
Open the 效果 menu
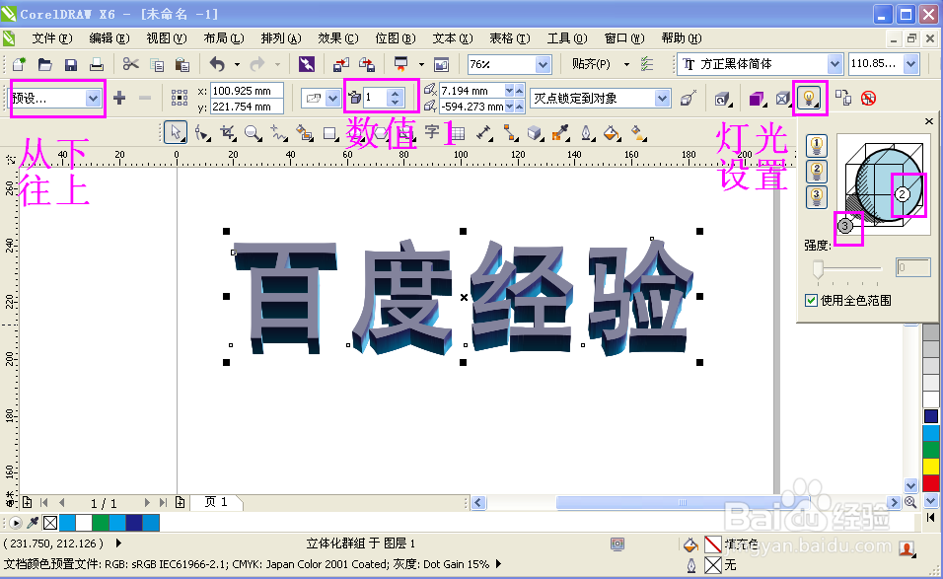point(338,38)
